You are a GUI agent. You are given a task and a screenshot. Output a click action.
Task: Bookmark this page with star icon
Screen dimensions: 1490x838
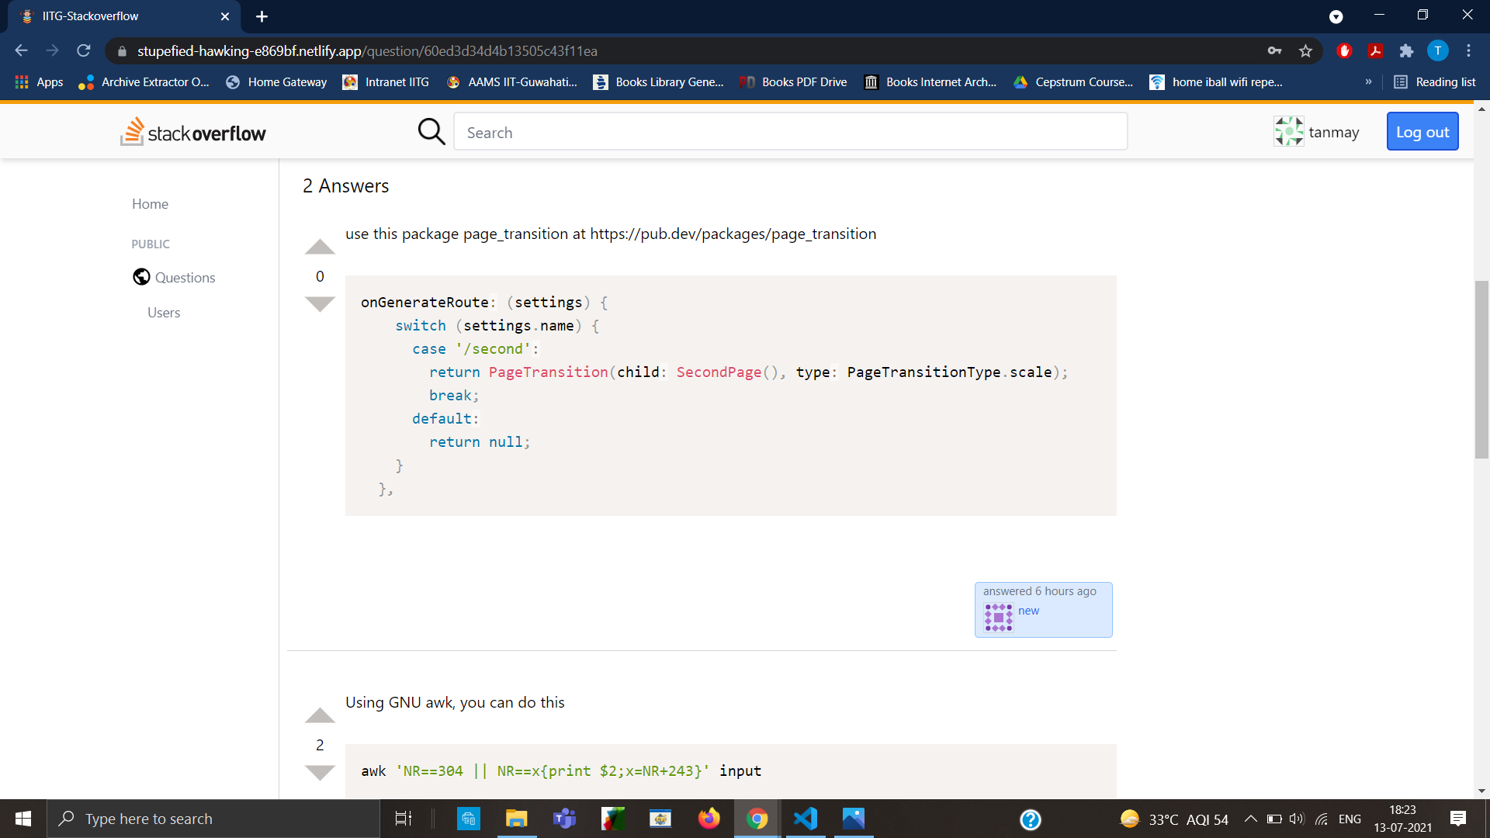point(1305,51)
